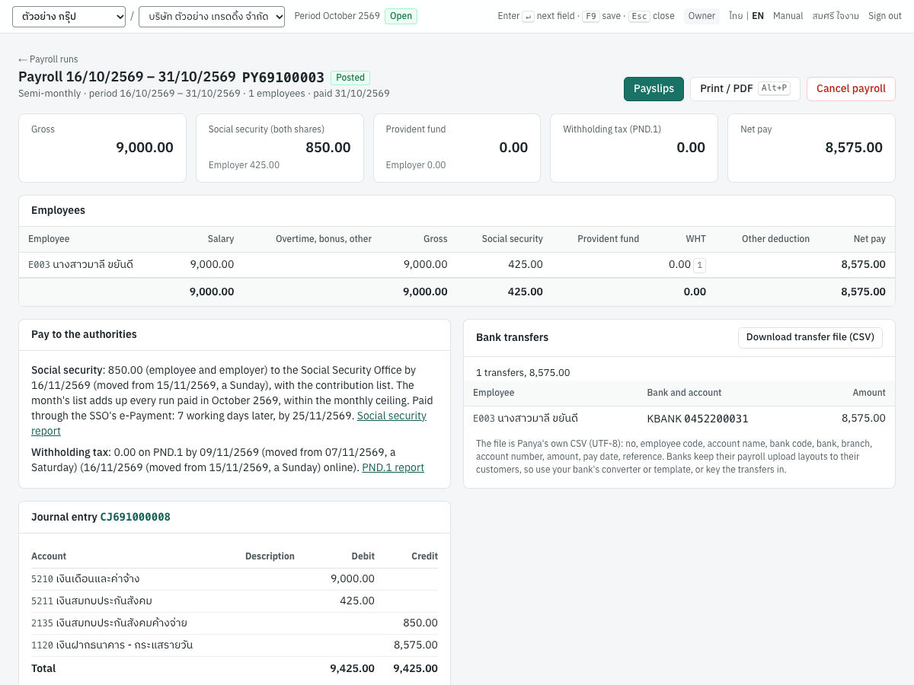914x685 pixels.
Task: Click the Overtime, bonus, other column header
Action: point(324,239)
